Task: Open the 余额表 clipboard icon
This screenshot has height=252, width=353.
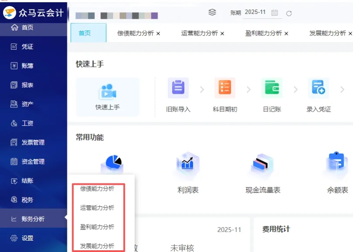Action: click(336, 164)
